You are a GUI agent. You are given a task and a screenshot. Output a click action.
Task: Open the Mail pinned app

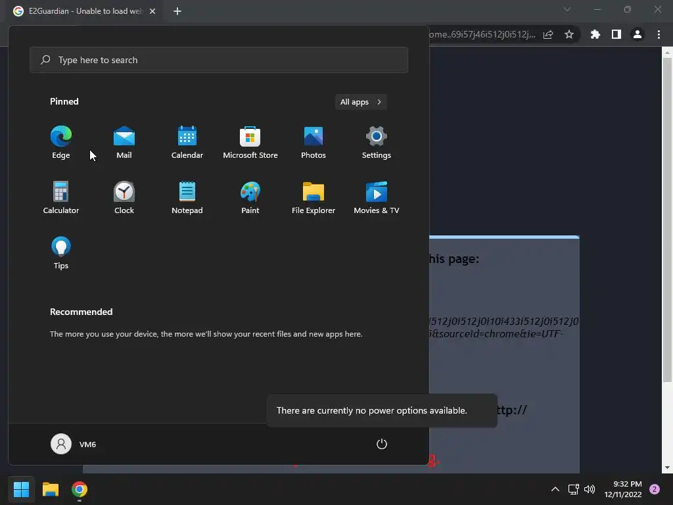tap(124, 143)
